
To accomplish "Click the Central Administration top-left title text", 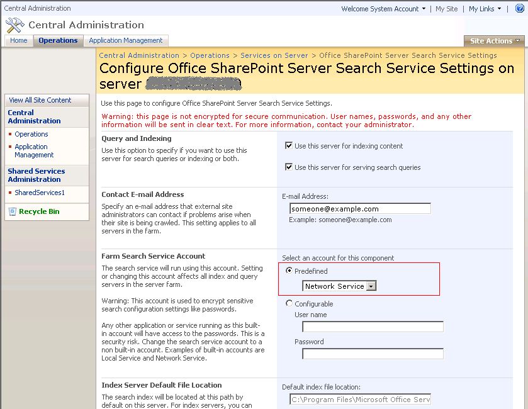I will [x=37, y=8].
